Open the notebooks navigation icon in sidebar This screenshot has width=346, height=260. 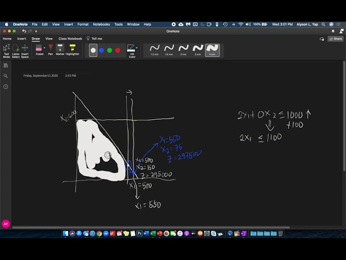(6, 66)
